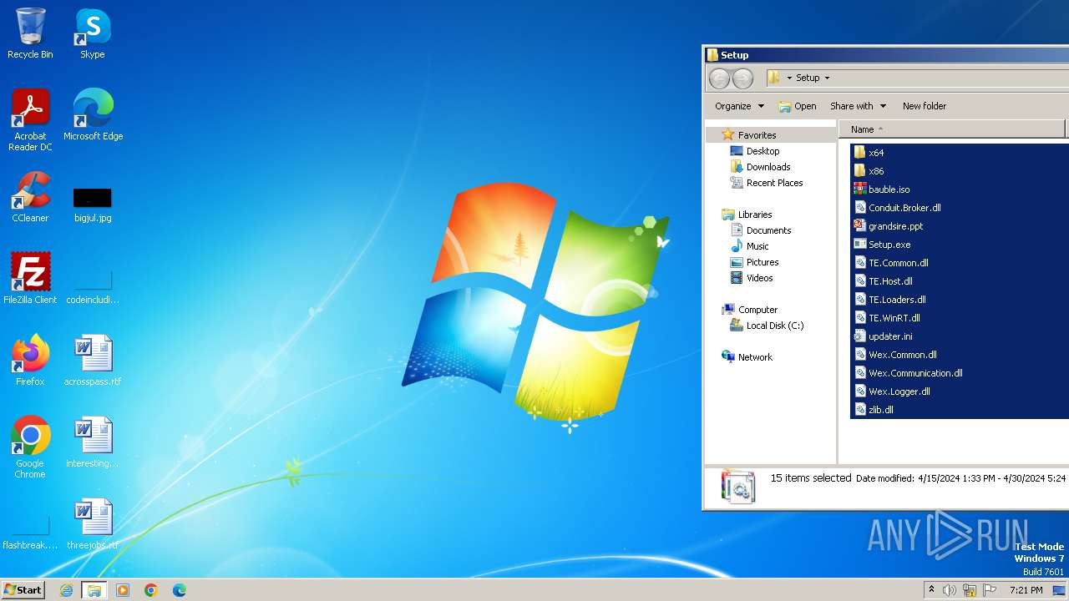This screenshot has height=601, width=1069.
Task: Open the Music library
Action: tap(757, 246)
